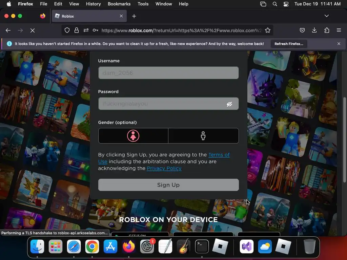Open System Settings from the Dock
347x260 pixels.
[147, 246]
